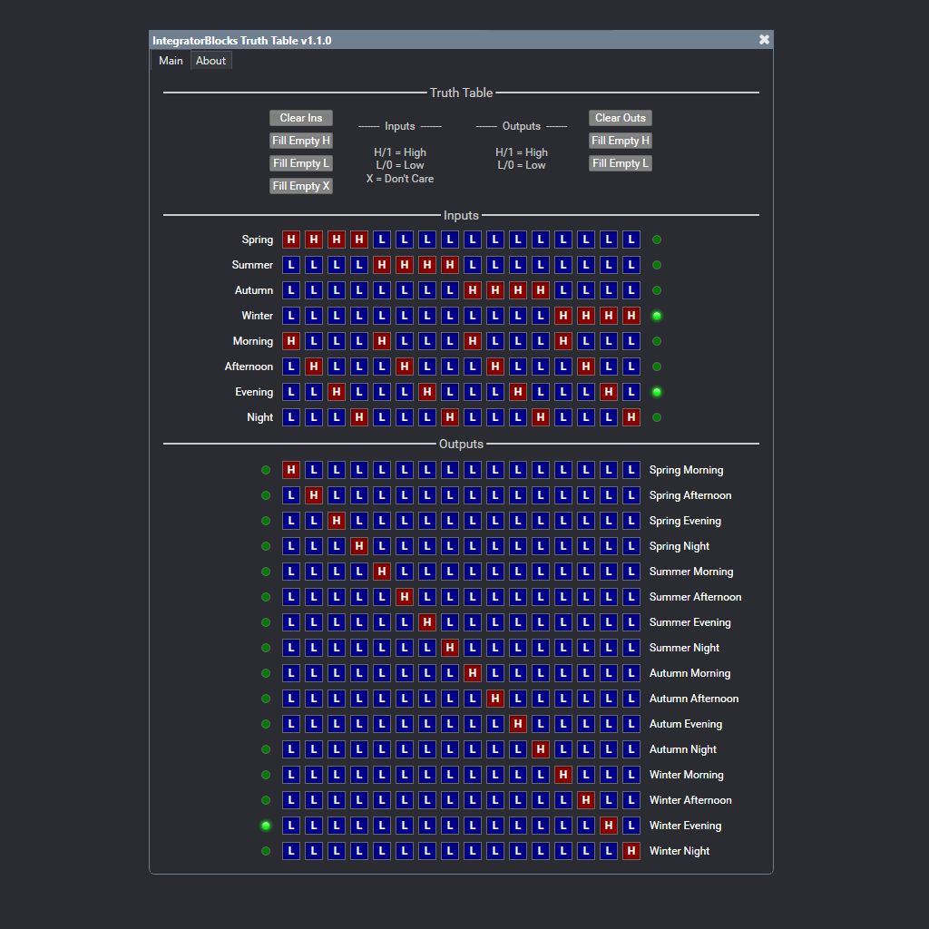Toggle the Winter Night final H output
This screenshot has width=929, height=929.
point(631,851)
